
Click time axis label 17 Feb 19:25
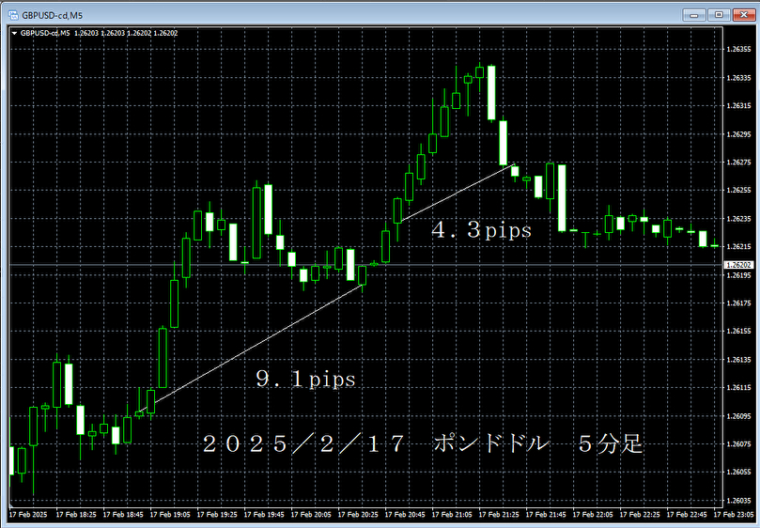(x=217, y=515)
